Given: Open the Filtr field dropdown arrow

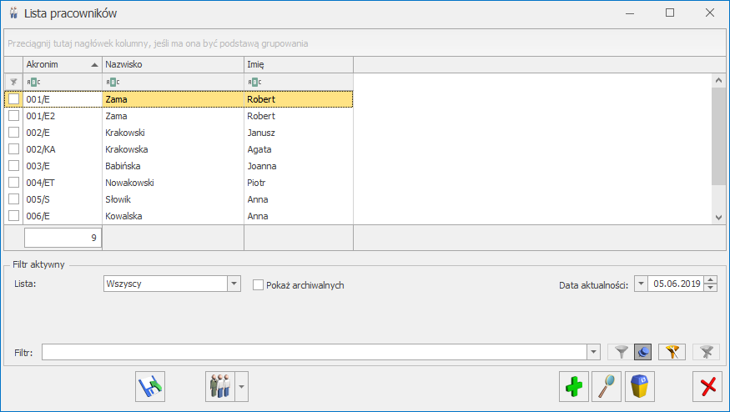Looking at the screenshot, I should [x=593, y=352].
